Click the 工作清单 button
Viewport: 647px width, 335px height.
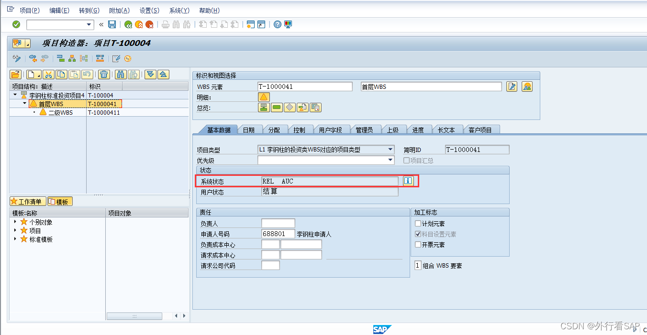pyautogui.click(x=27, y=201)
